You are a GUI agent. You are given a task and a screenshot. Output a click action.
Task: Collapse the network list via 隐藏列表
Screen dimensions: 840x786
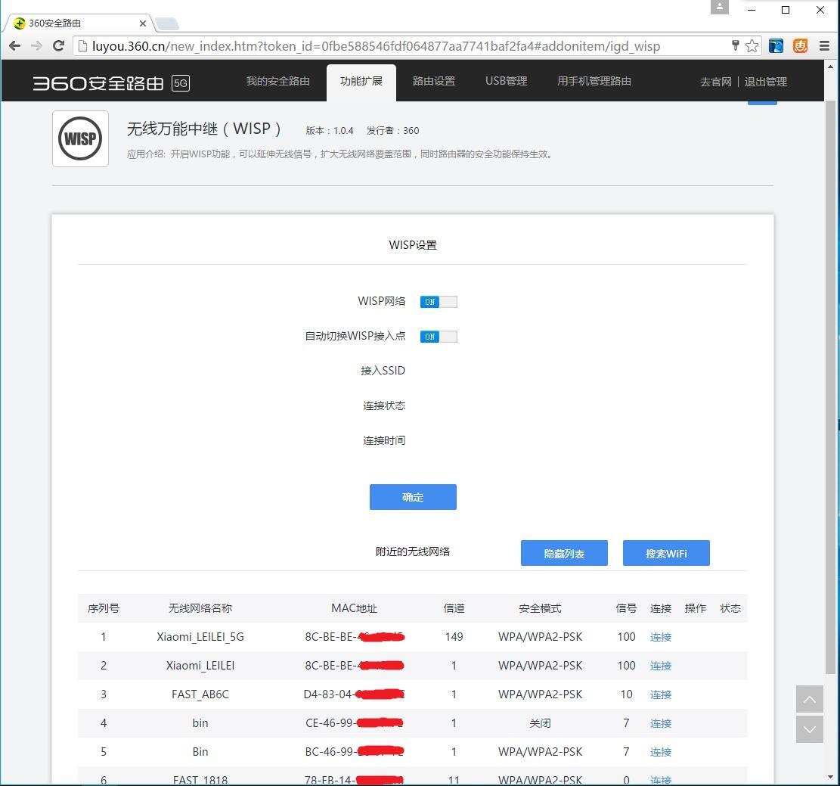click(564, 553)
